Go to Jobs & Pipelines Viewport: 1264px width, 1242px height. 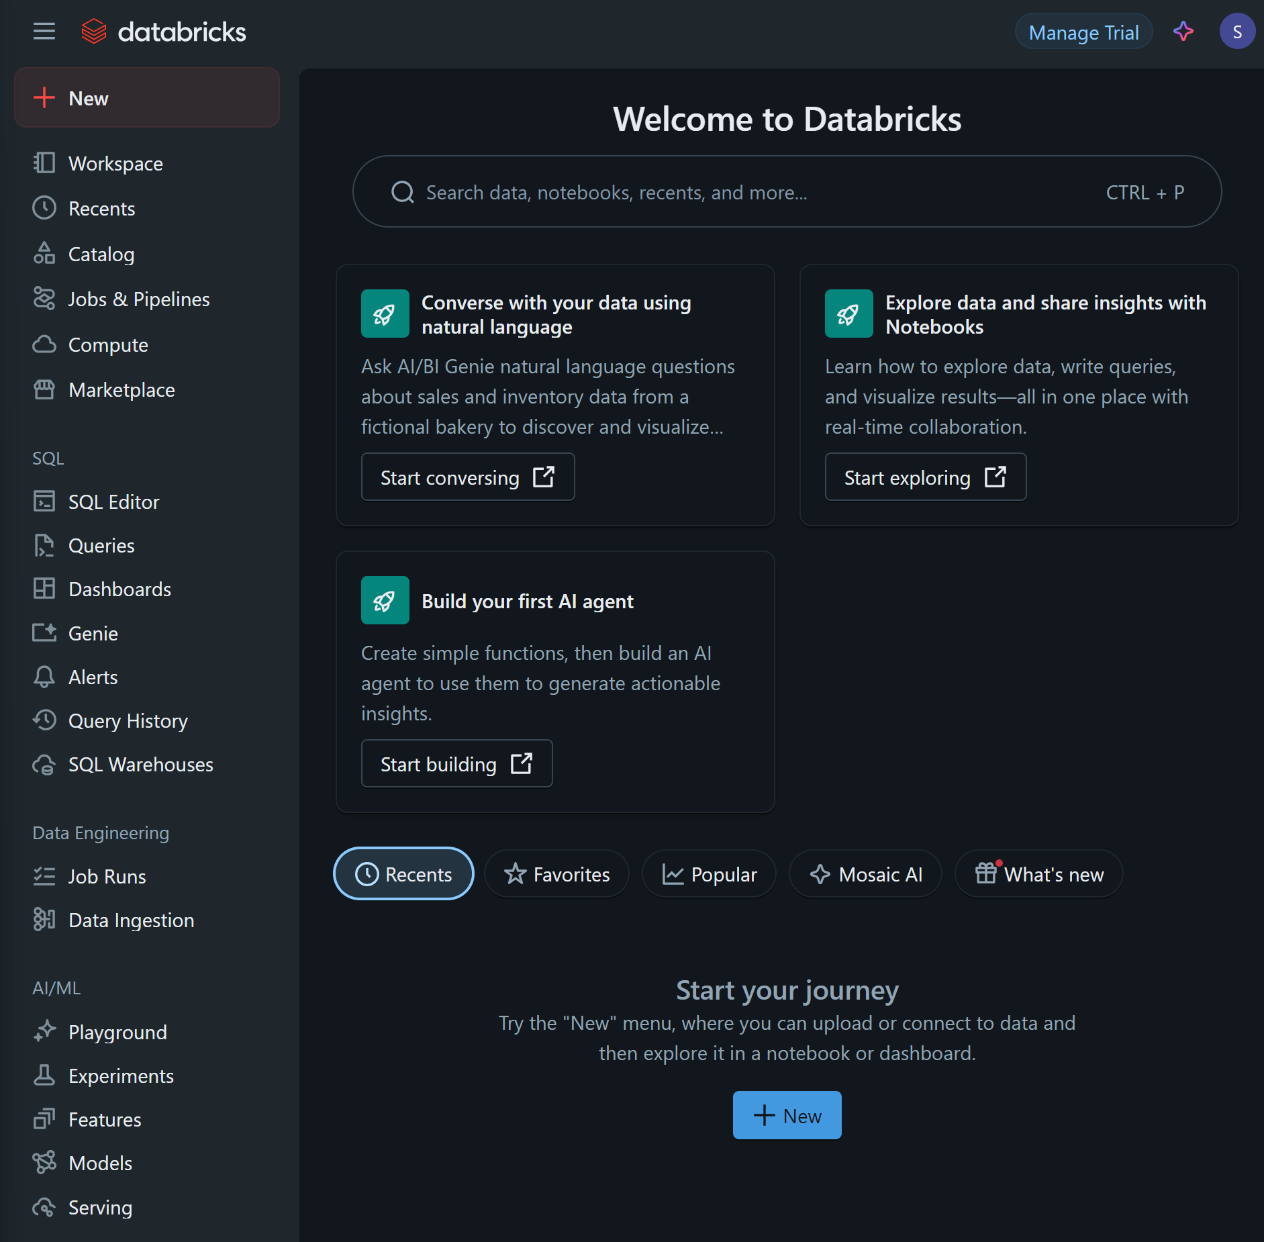coord(147,299)
